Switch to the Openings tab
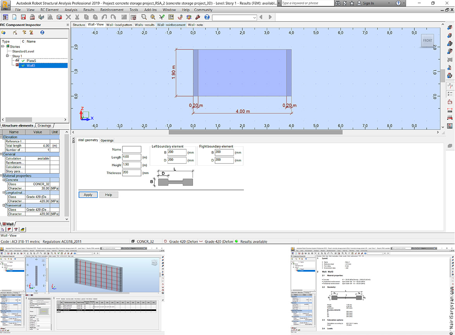Screen dimensions: 455x335 point(107,140)
